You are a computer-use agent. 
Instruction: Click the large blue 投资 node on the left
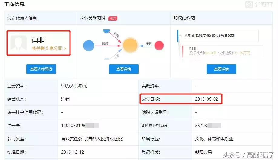[89, 46]
